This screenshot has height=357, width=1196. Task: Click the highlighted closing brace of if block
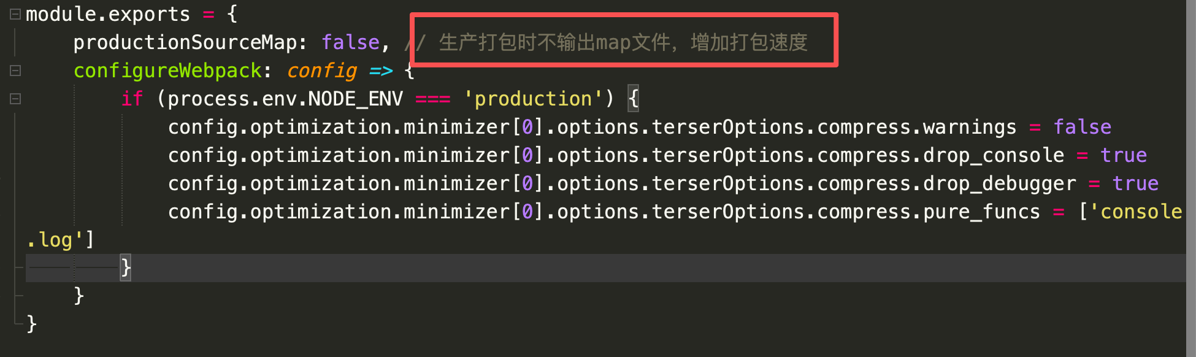(x=126, y=267)
